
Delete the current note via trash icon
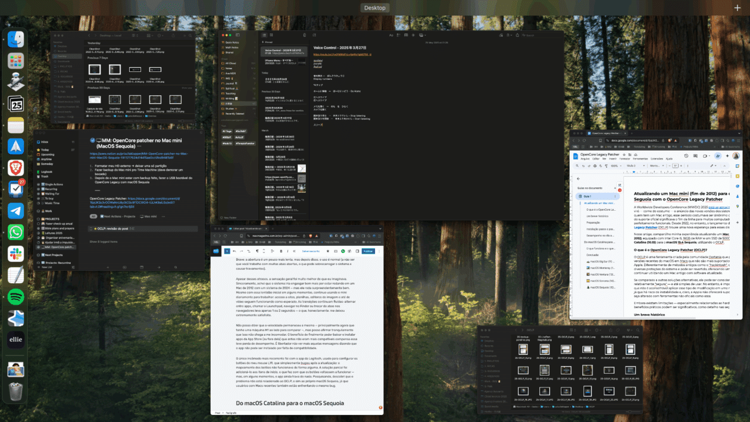pyautogui.click(x=305, y=35)
